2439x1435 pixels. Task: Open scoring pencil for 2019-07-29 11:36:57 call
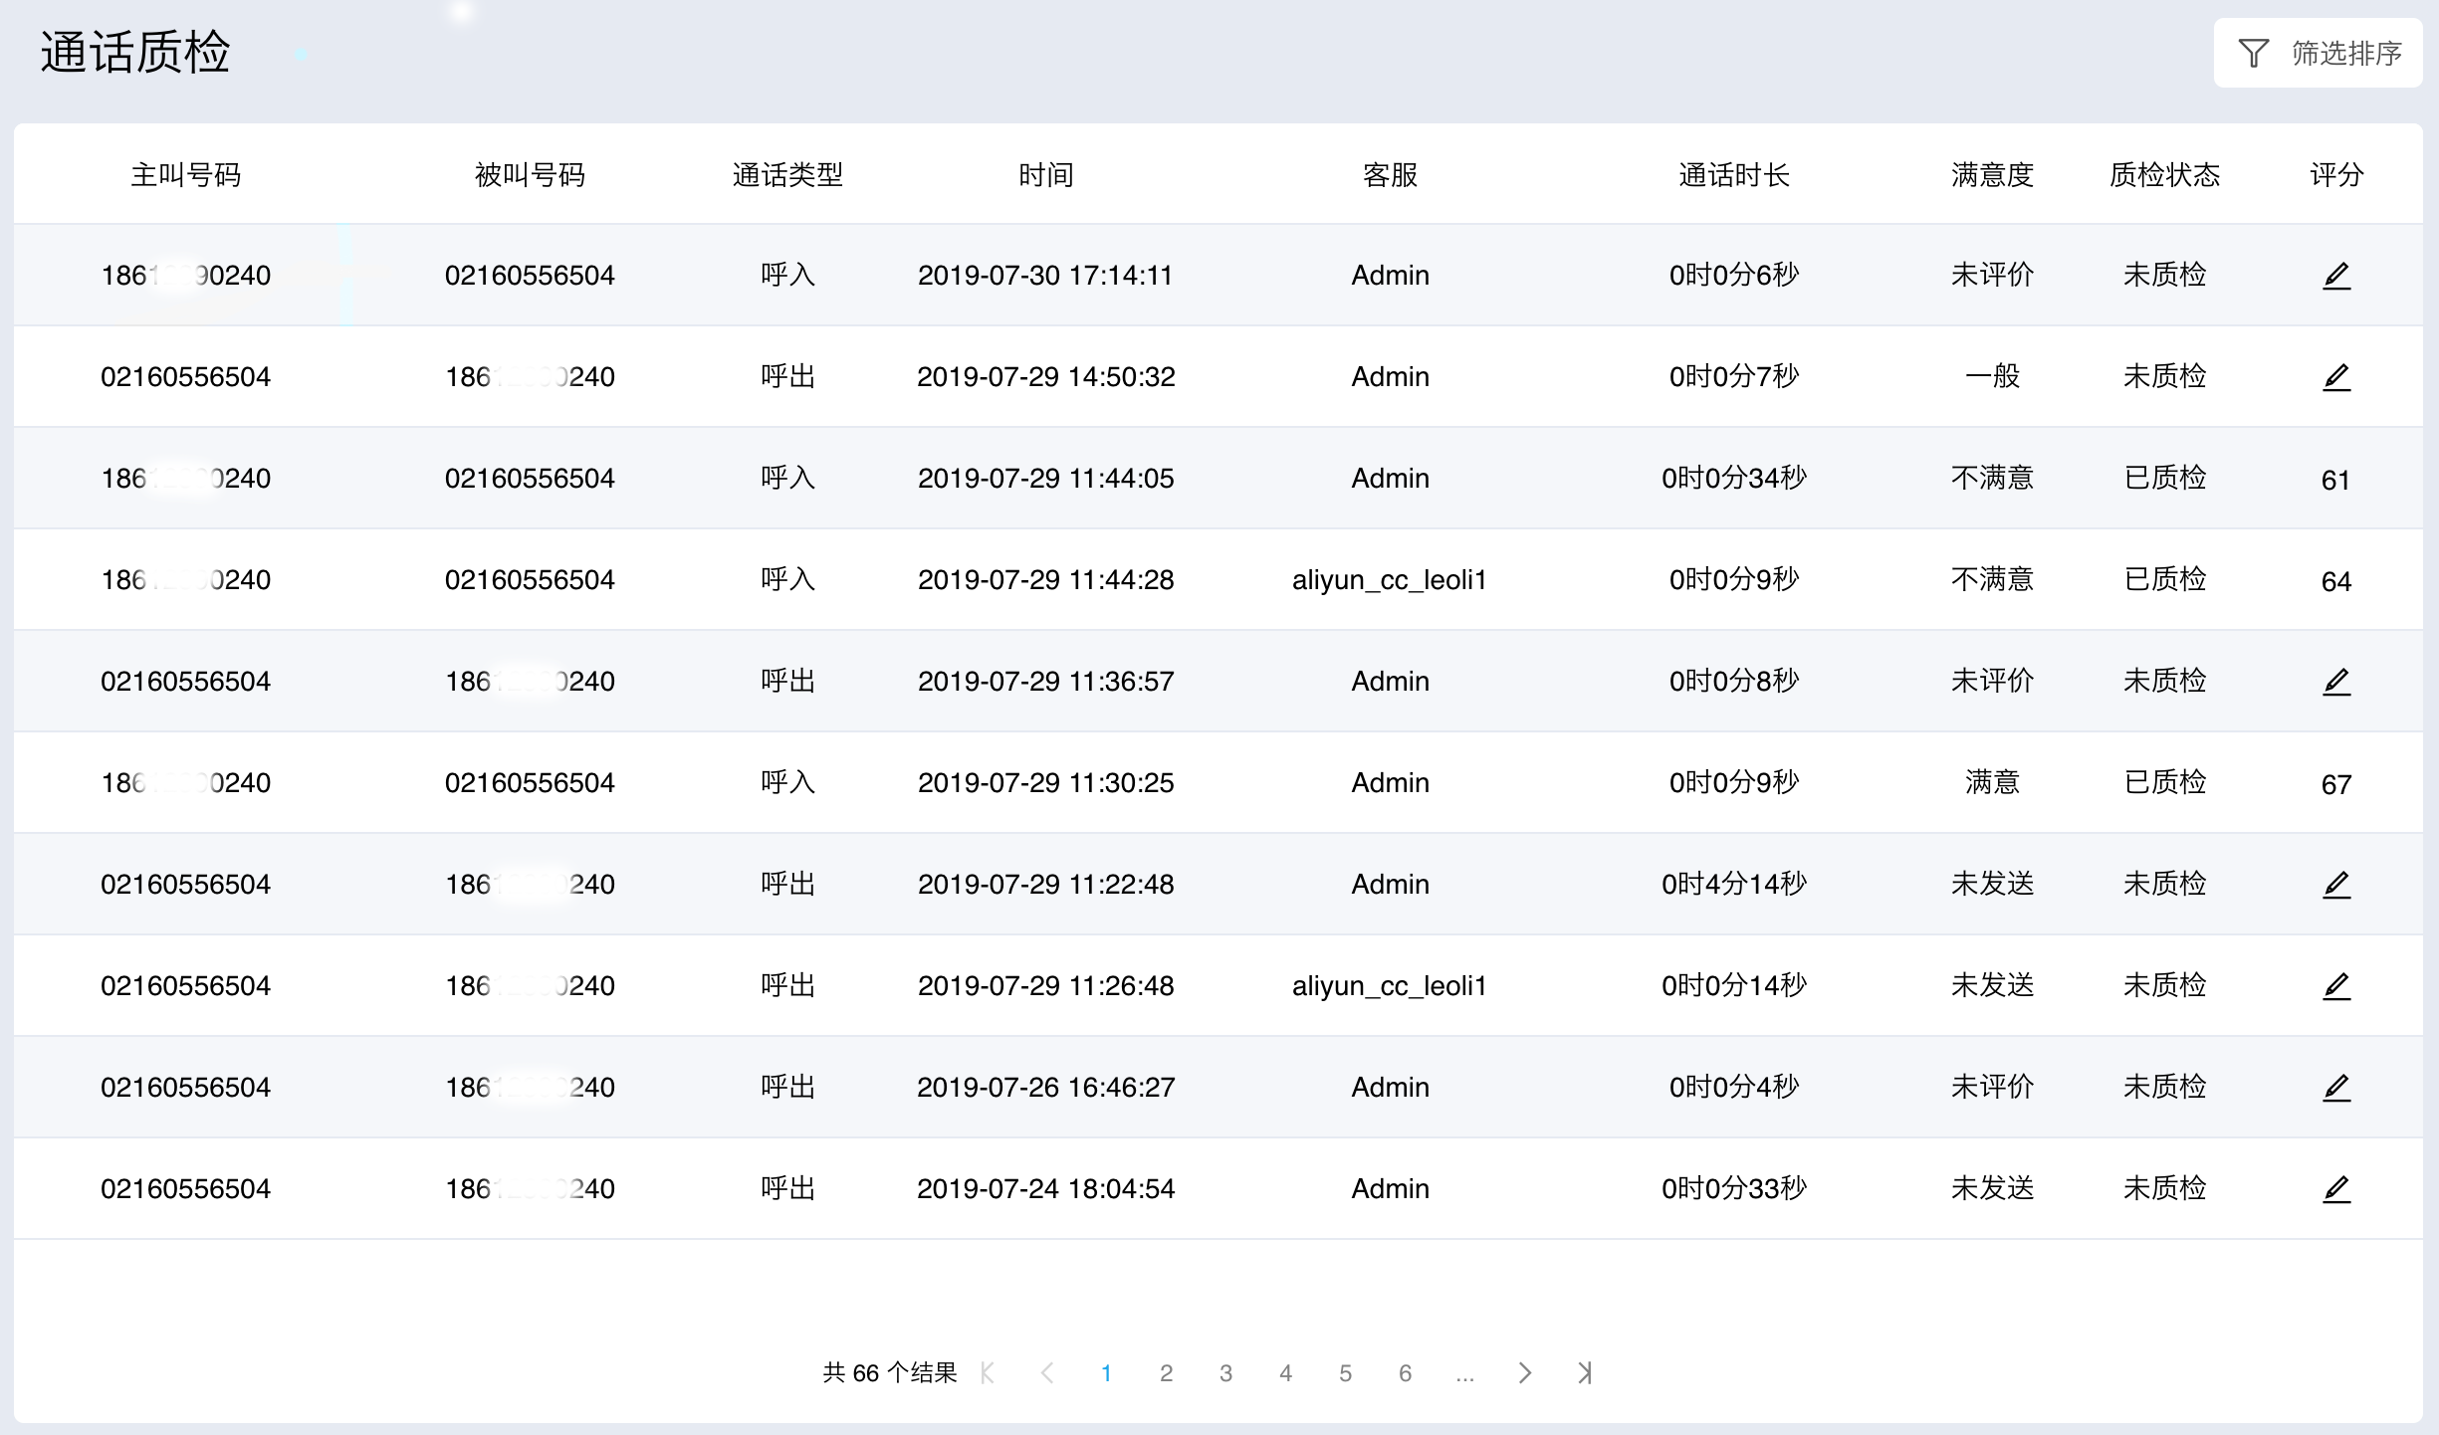[2335, 682]
